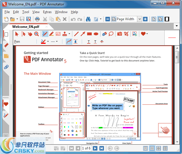182x154 pixels.
Task: Activate the Pan hand tool
Action: (30, 34)
